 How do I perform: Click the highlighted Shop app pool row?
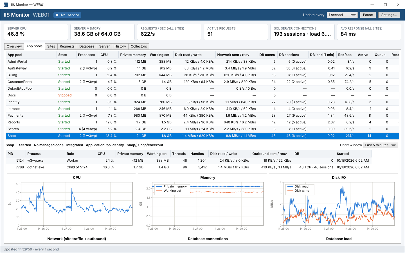click(x=202, y=136)
